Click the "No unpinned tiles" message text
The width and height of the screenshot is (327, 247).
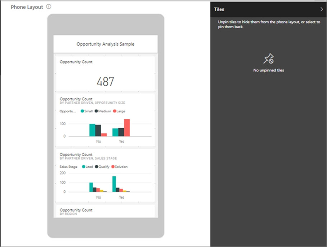coord(268,70)
